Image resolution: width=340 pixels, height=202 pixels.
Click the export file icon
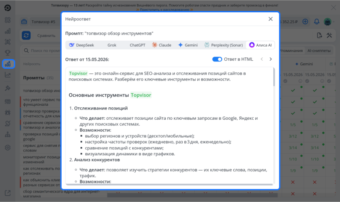320,35
